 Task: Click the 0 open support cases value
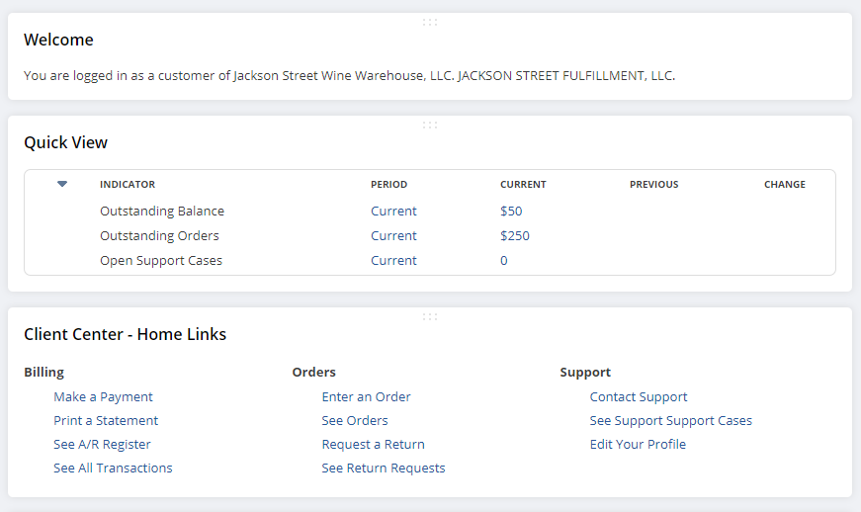pos(503,260)
